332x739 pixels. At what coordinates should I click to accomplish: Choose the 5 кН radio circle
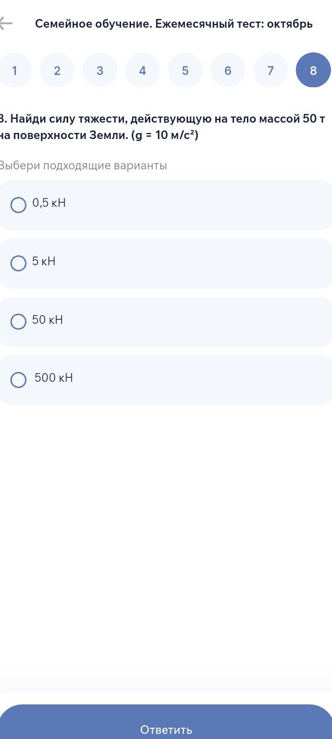tap(18, 263)
